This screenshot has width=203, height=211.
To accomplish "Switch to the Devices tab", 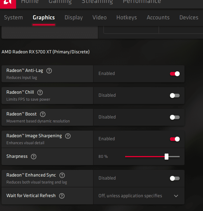I will click(x=189, y=18).
